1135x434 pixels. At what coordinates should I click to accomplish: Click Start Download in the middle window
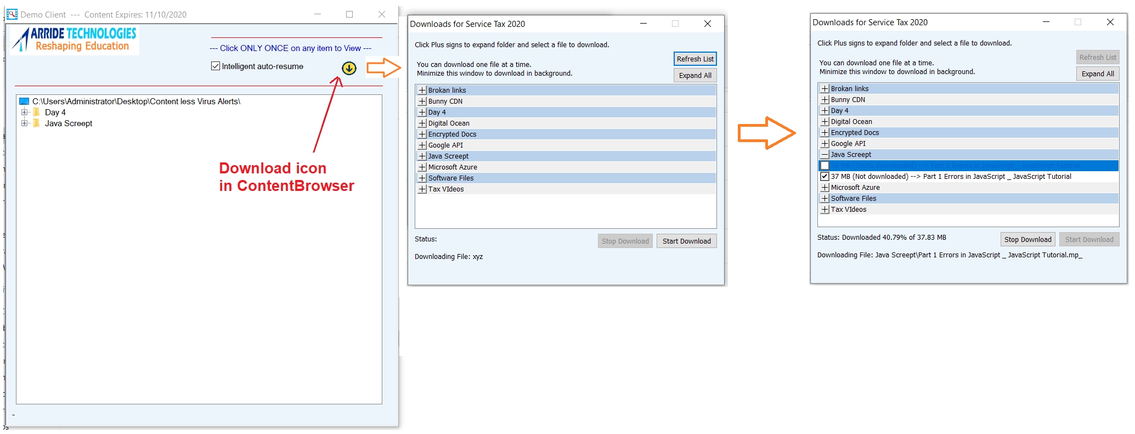(686, 241)
